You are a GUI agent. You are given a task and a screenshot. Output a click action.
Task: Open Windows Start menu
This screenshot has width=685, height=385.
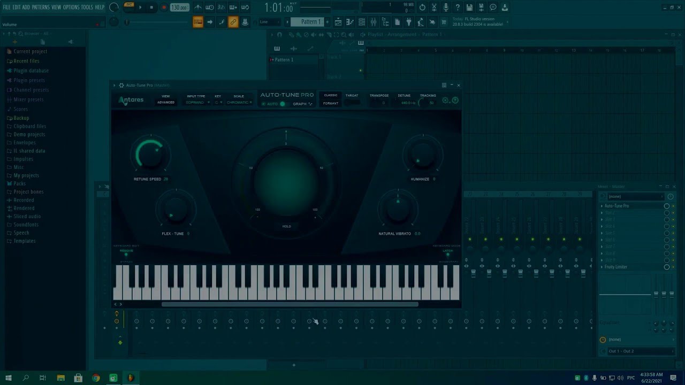coord(9,378)
